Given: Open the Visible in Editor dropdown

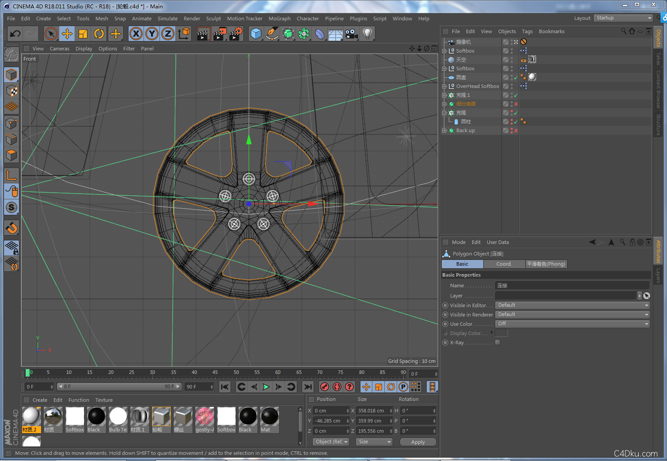Looking at the screenshot, I should point(572,305).
